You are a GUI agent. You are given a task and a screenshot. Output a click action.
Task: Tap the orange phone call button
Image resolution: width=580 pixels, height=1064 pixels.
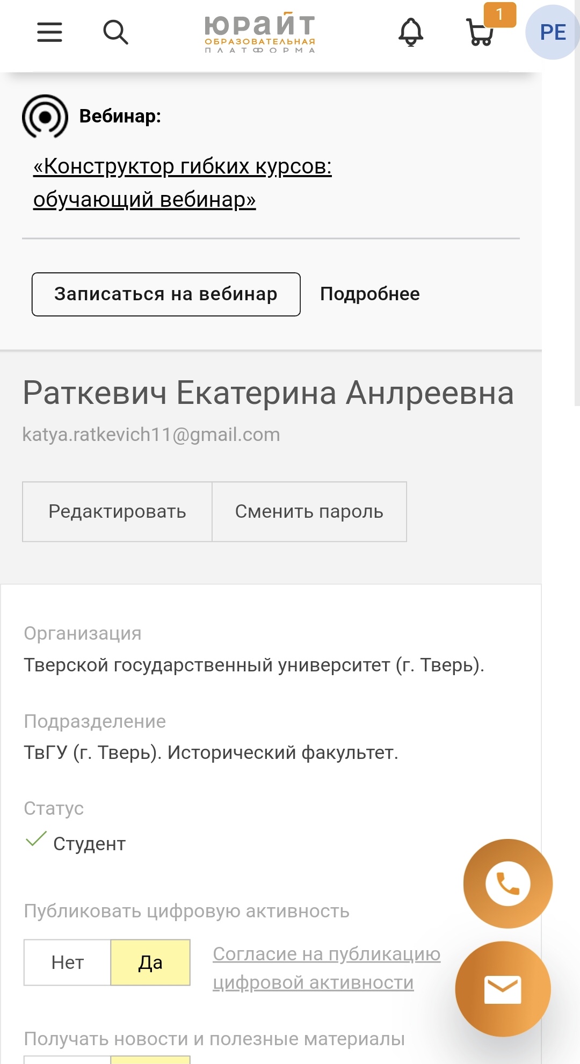tap(508, 884)
